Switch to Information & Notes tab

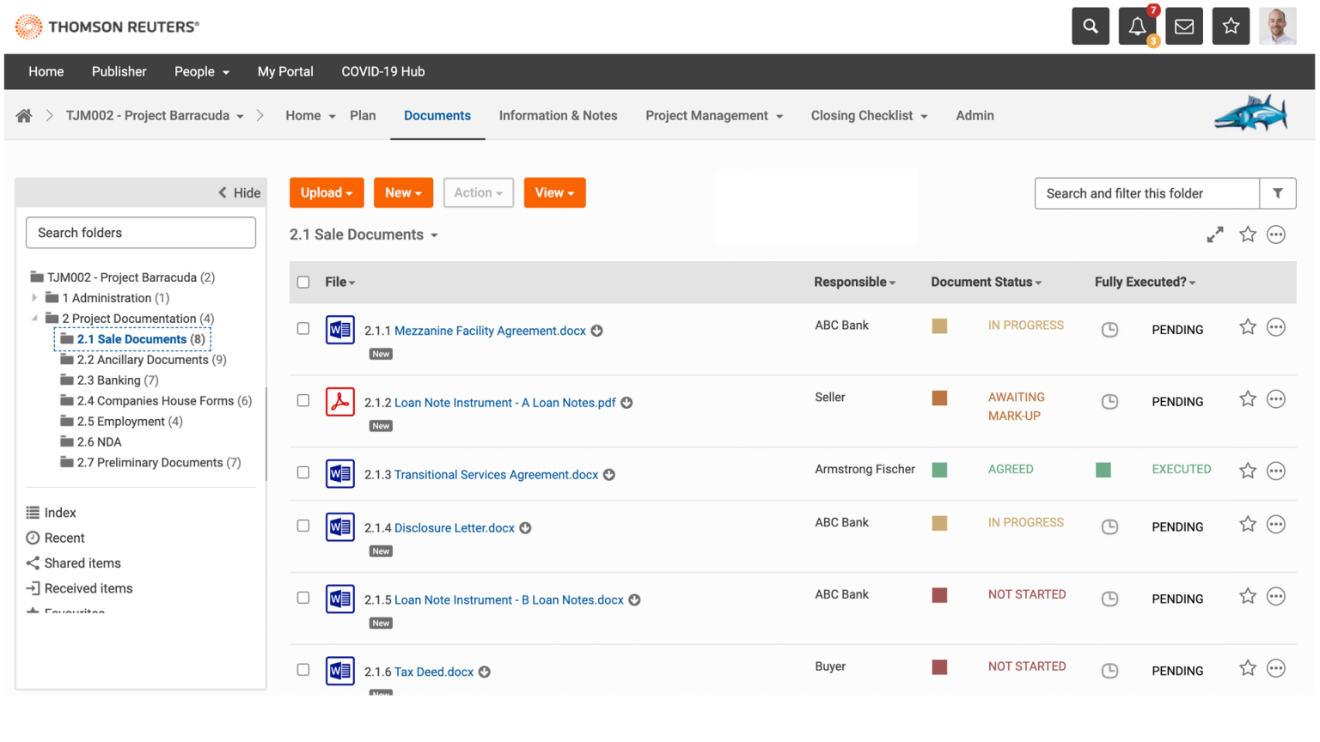[558, 116]
